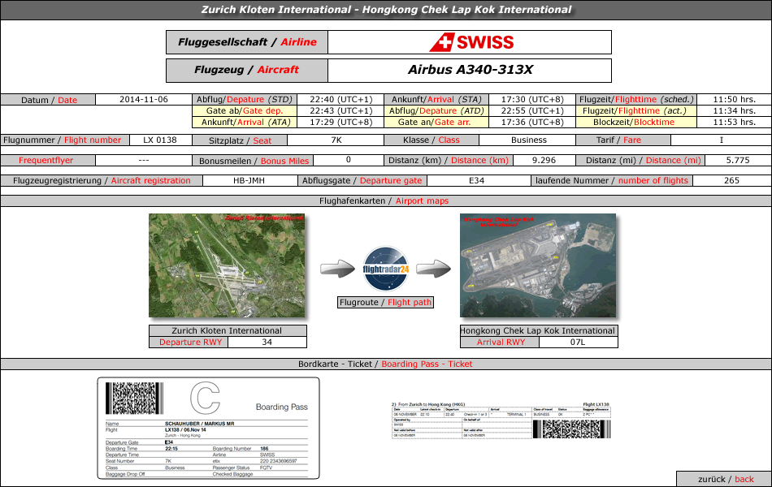
Task: Click blocktime value 11:53 hrs.
Action: coord(734,122)
